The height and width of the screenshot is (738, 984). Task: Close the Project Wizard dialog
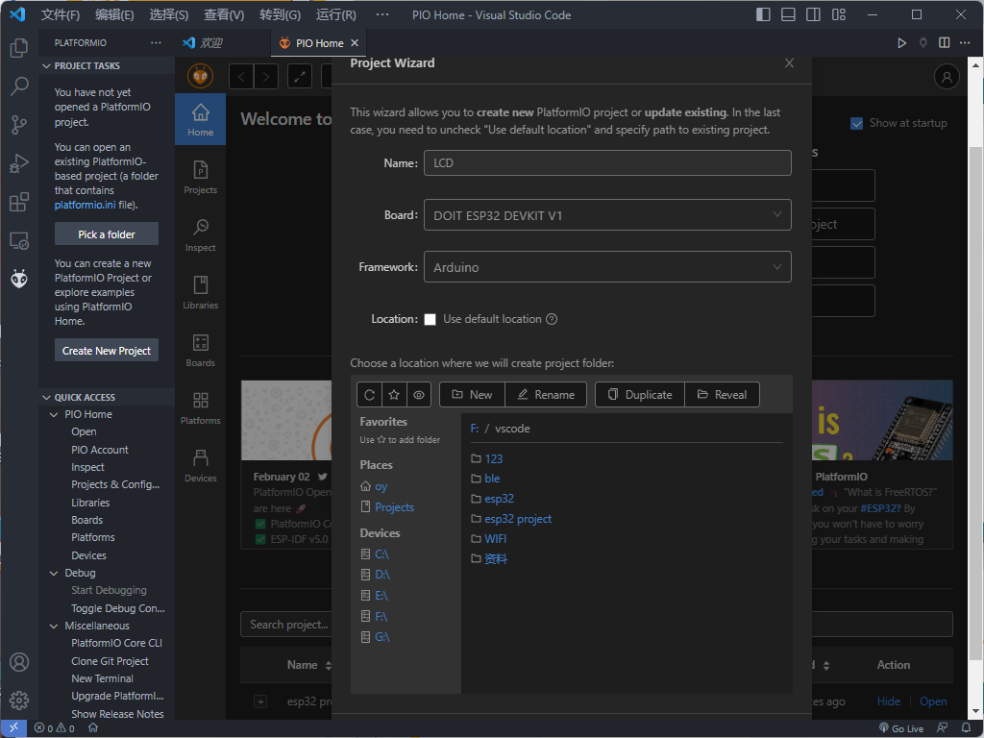tap(790, 63)
